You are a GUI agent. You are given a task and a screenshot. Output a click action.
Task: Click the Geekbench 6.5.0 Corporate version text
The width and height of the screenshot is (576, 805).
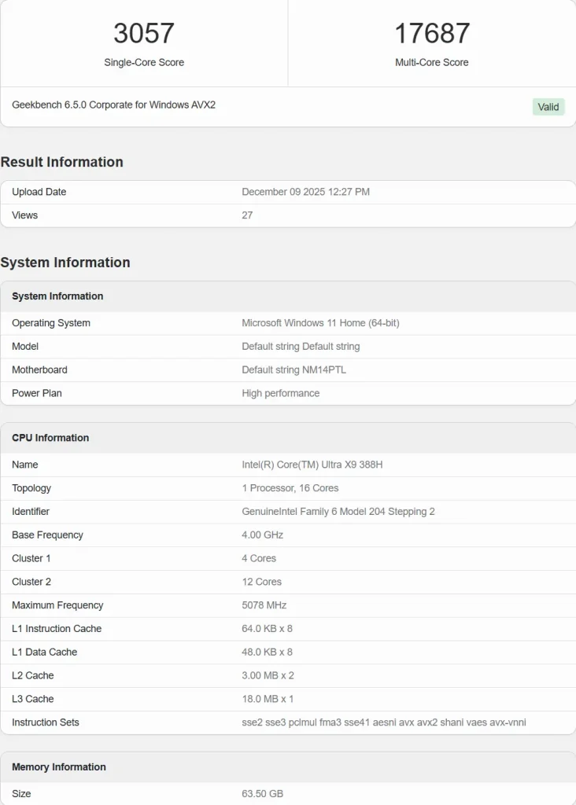(x=113, y=105)
